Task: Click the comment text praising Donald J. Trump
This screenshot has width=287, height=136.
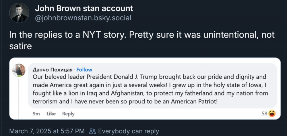Action: [149, 77]
